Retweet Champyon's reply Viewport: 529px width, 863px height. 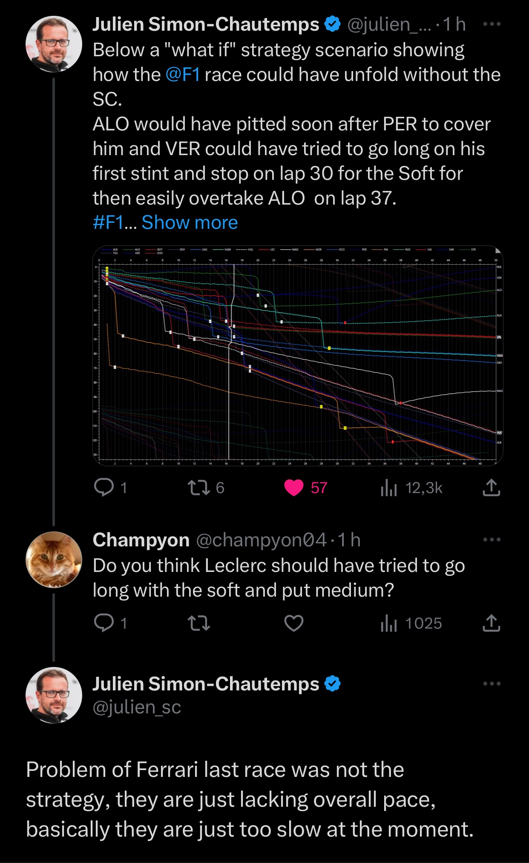[199, 623]
